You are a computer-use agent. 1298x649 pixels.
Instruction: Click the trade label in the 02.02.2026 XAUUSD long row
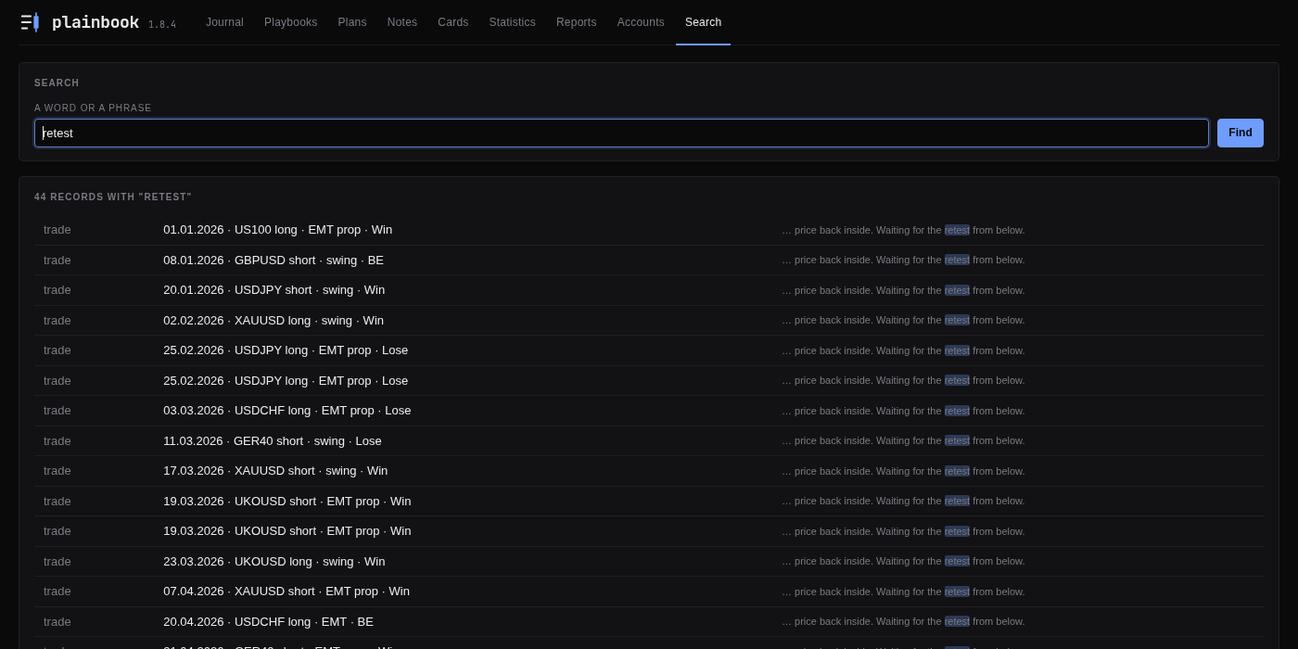pyautogui.click(x=57, y=320)
